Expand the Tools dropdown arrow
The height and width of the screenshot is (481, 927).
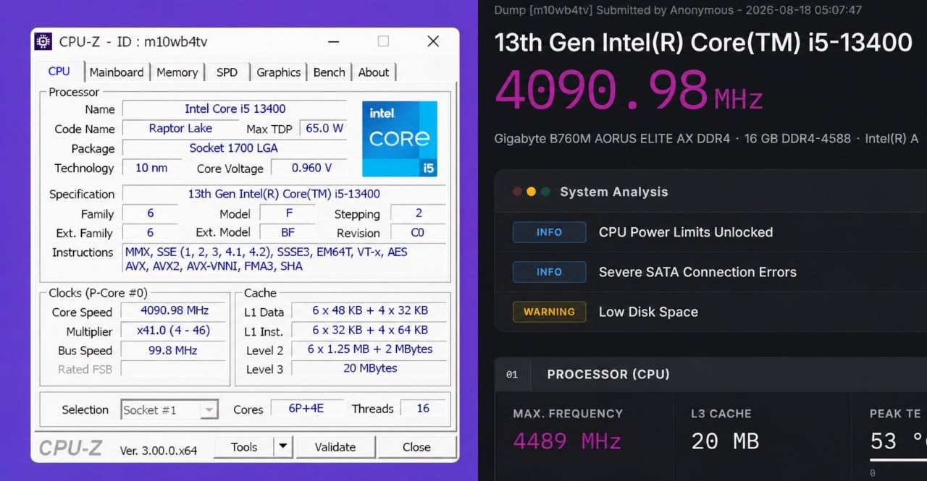(283, 447)
